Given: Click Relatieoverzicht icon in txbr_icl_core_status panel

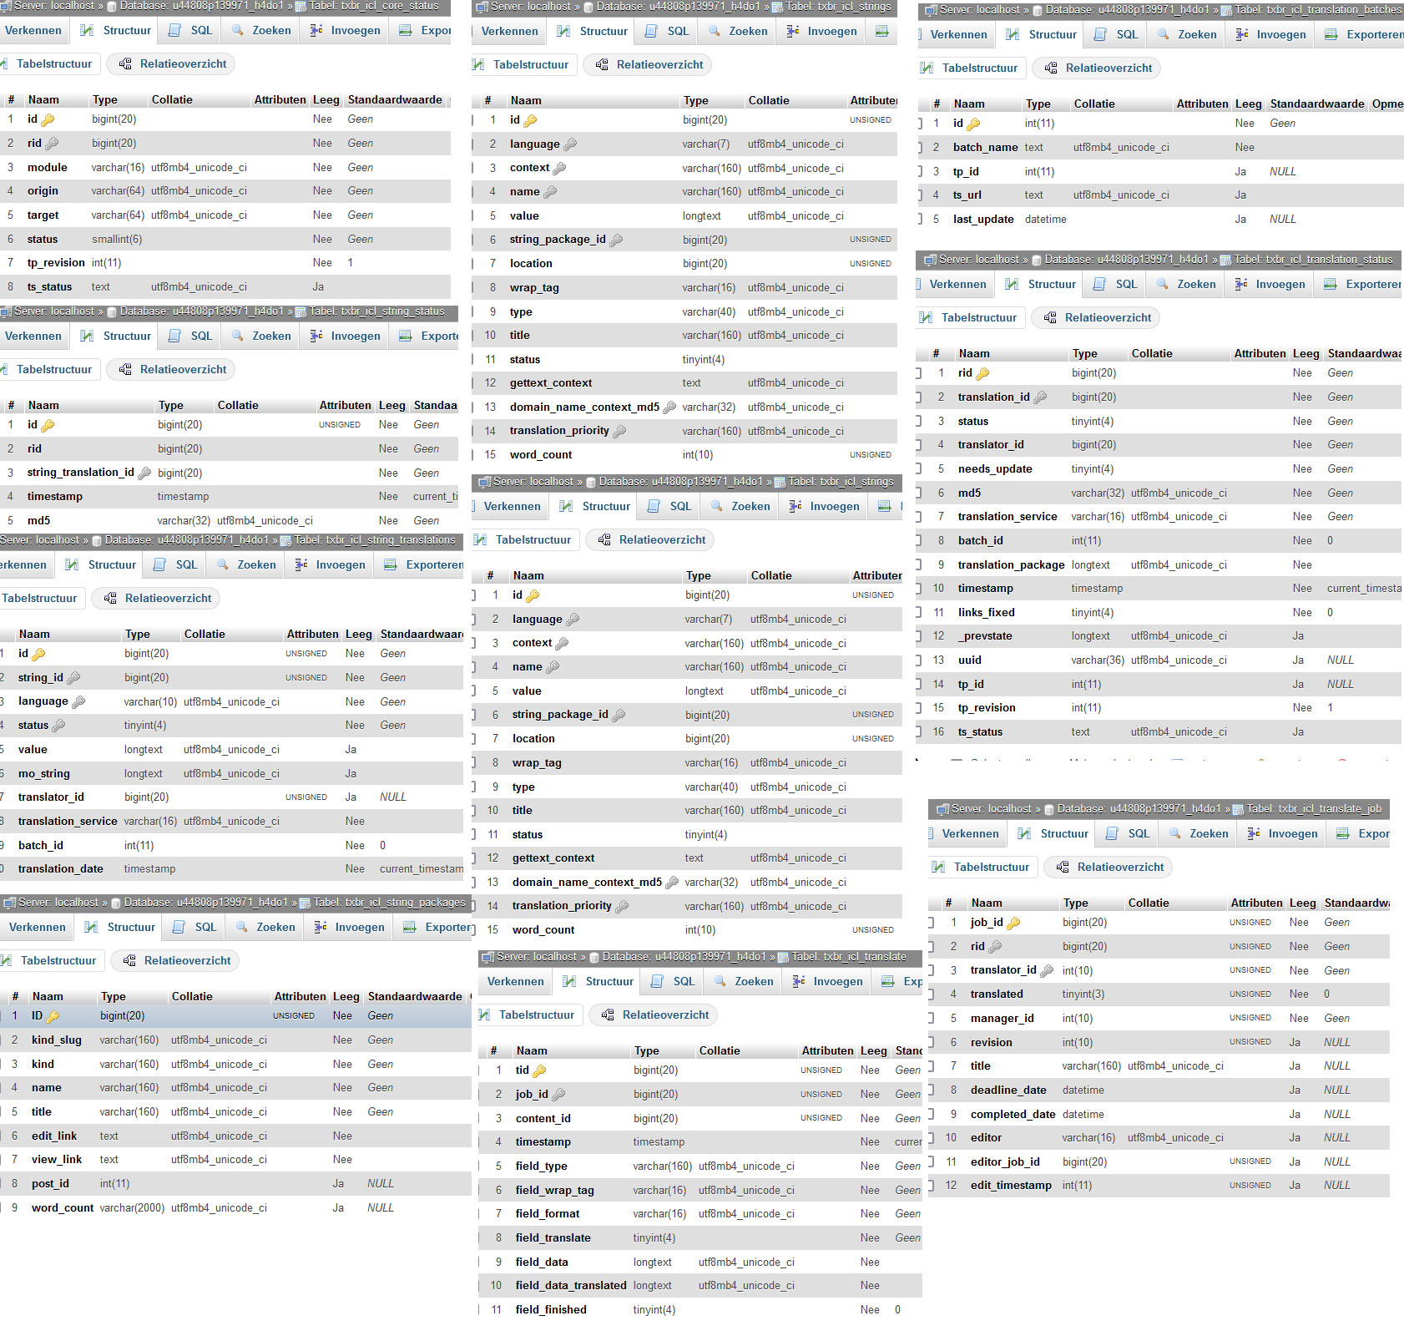Looking at the screenshot, I should [125, 63].
